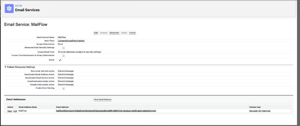Click View link for MailFlow address

[10, 111]
